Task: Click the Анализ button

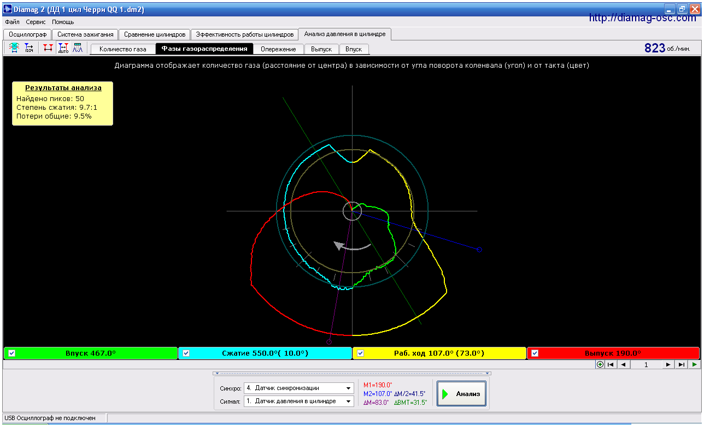Action: tap(461, 394)
